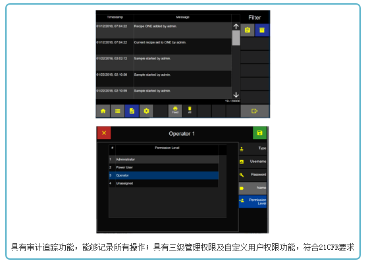Click the scroll down arrow
368x265 pixels.
[236, 95]
